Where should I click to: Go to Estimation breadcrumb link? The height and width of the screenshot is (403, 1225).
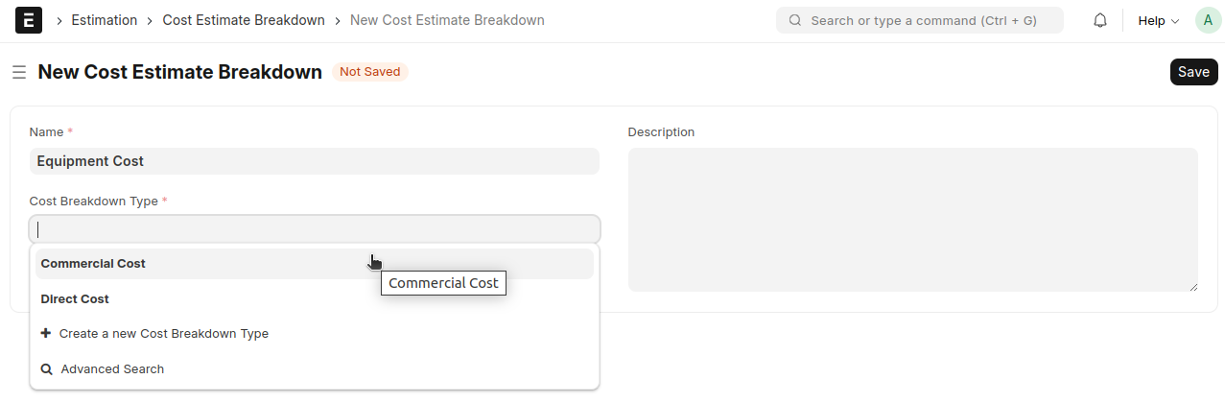click(x=104, y=20)
